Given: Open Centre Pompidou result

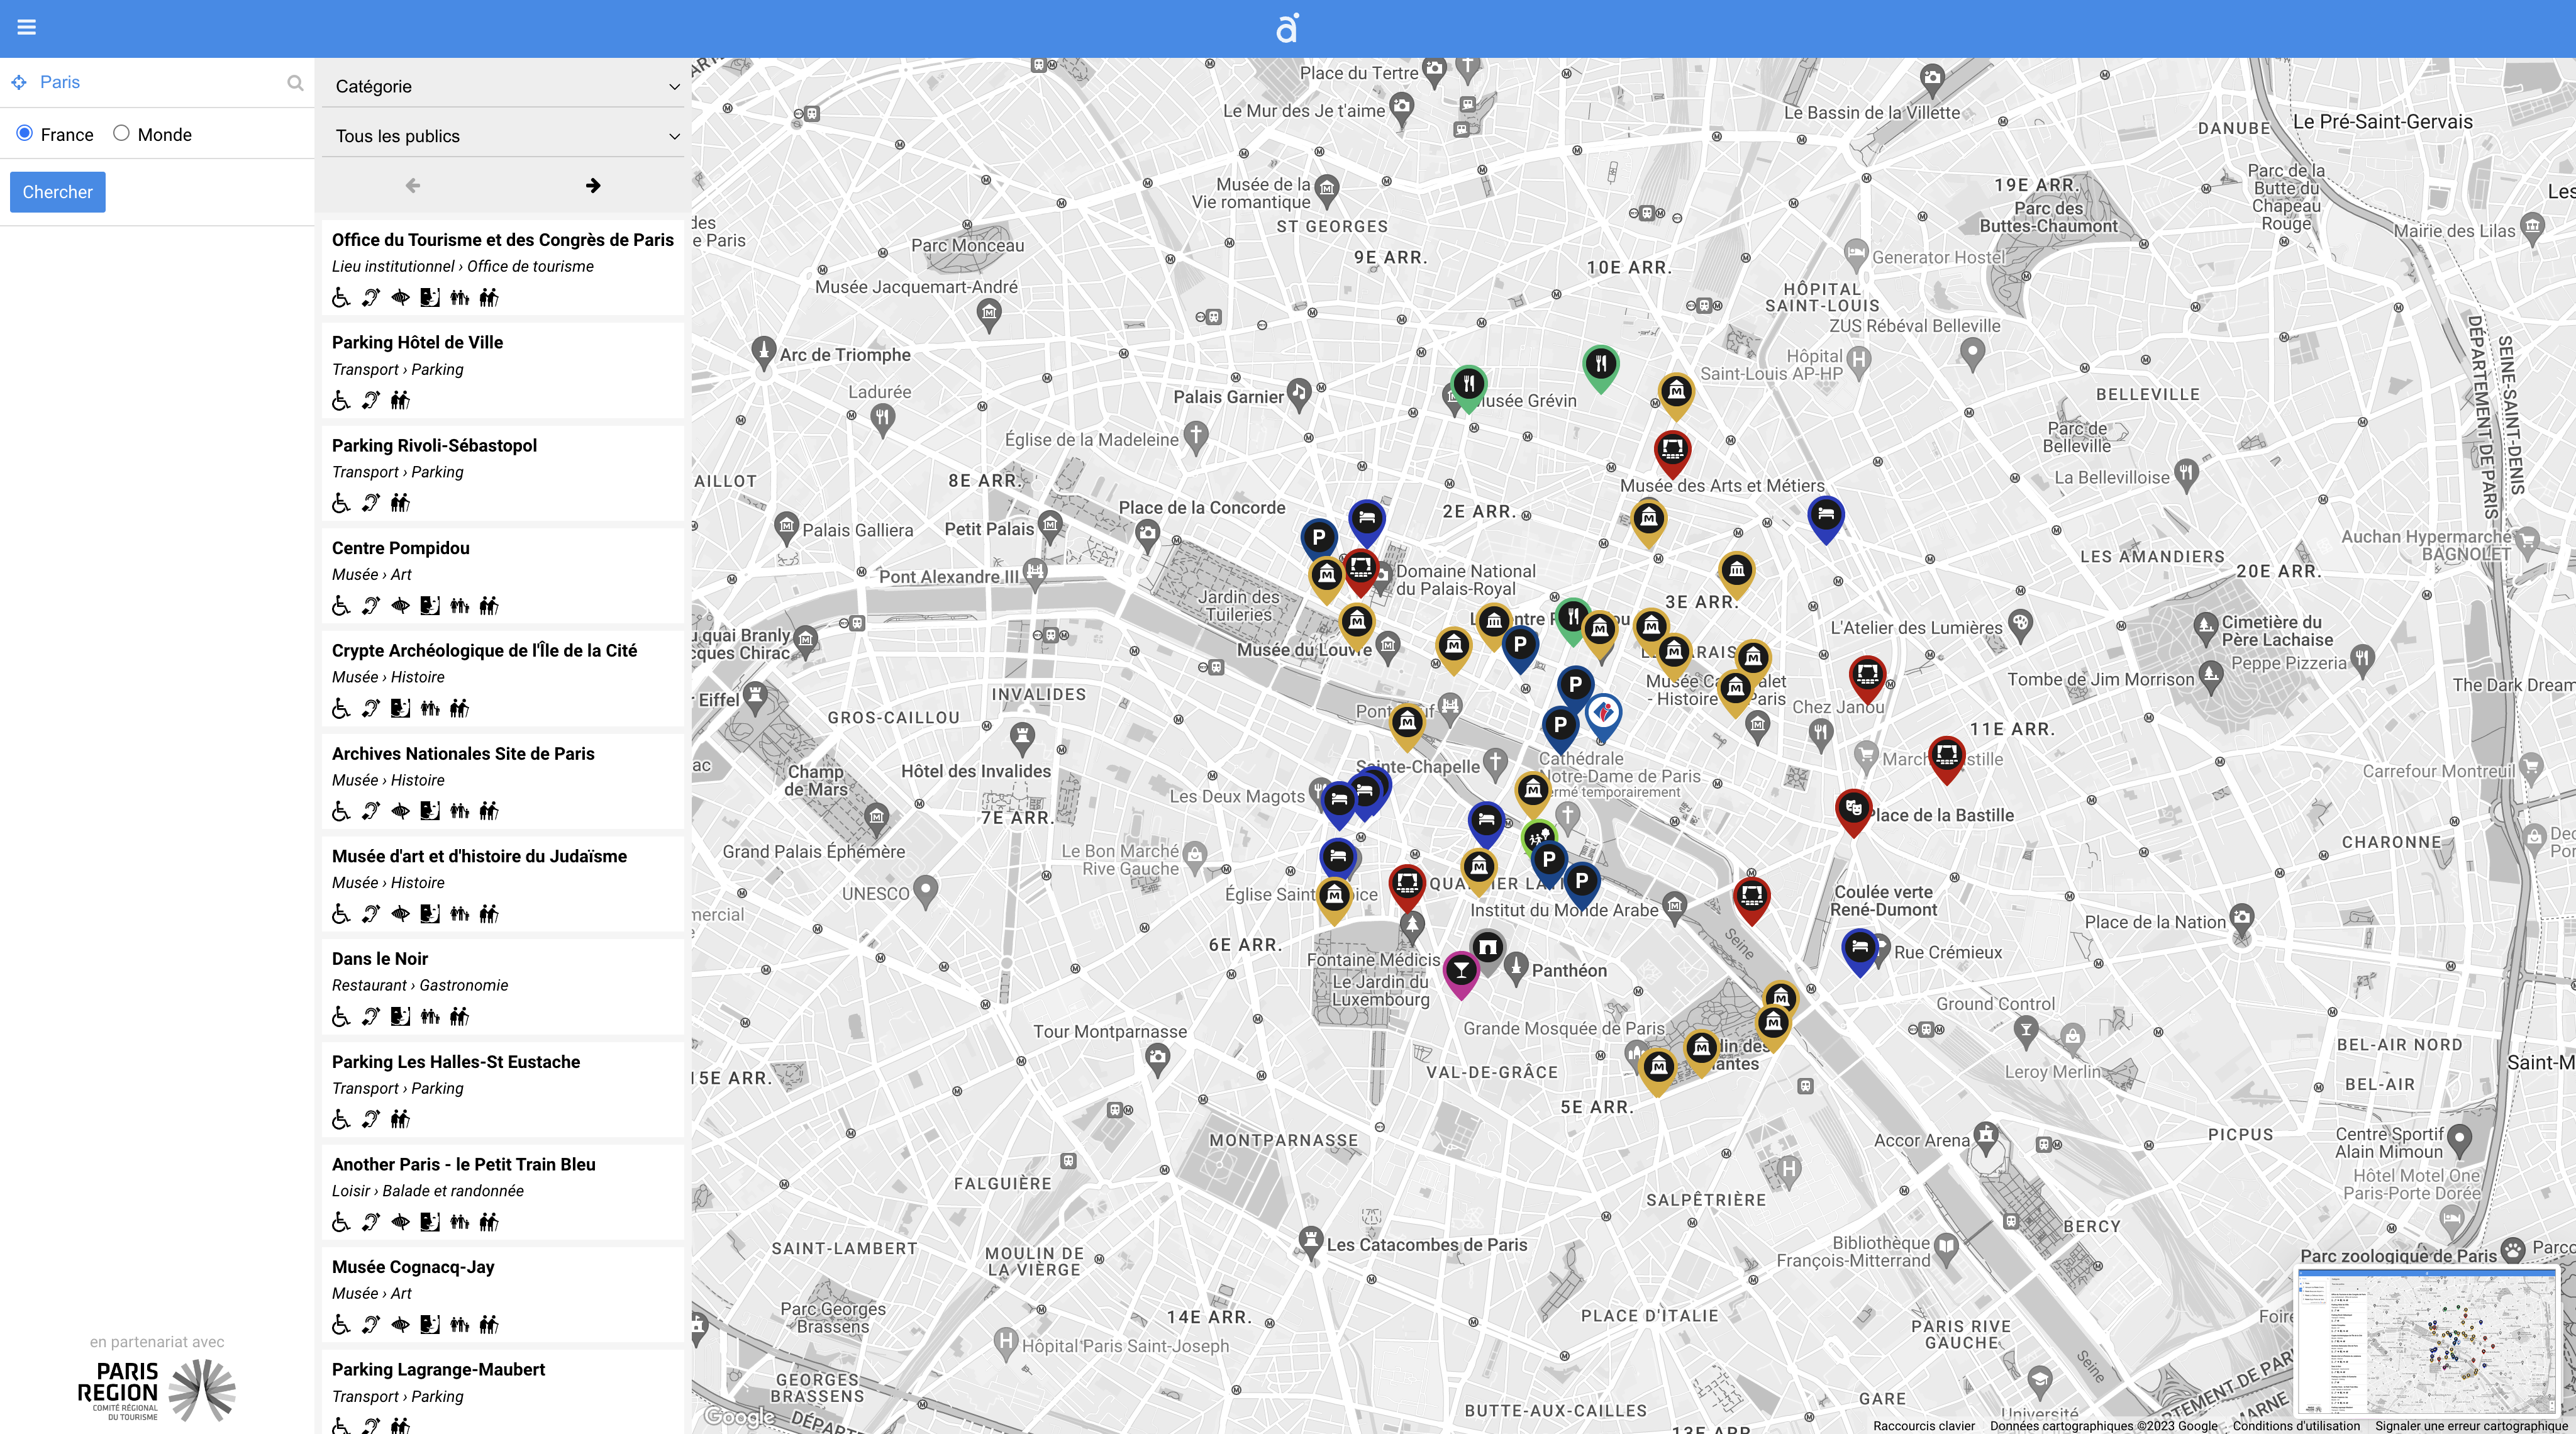Looking at the screenshot, I should [503, 576].
